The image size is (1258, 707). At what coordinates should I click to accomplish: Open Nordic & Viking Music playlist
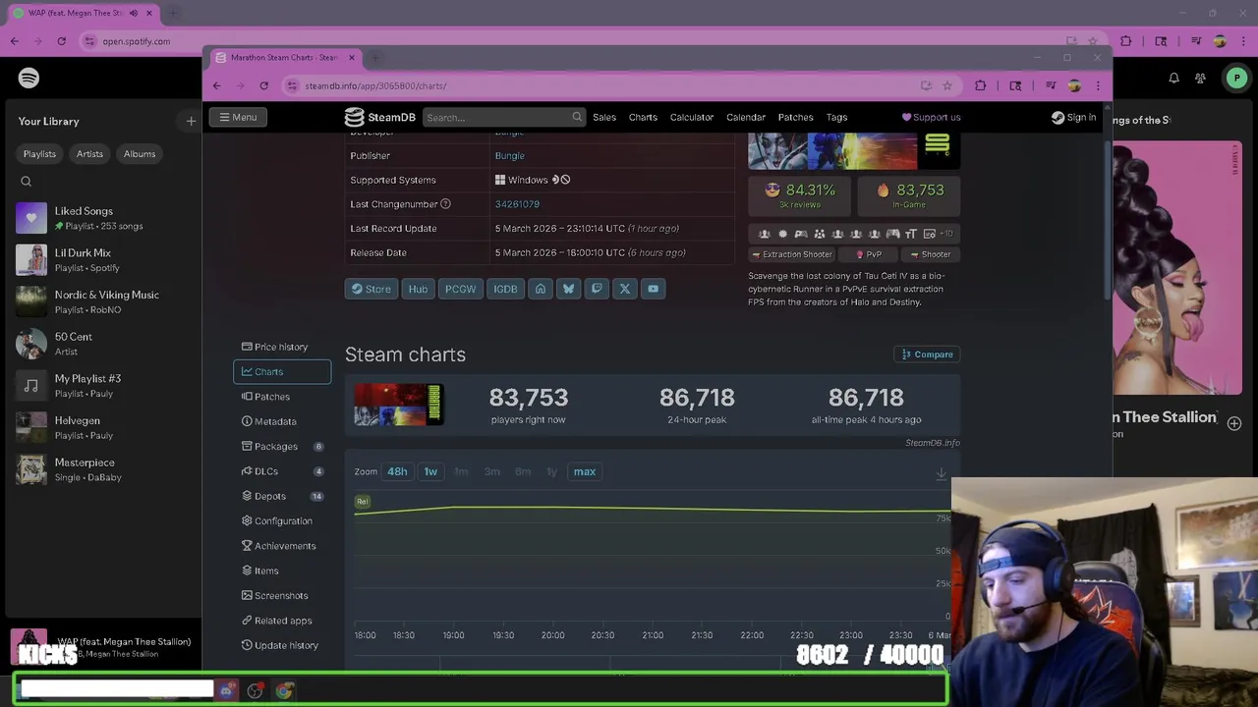tap(104, 301)
